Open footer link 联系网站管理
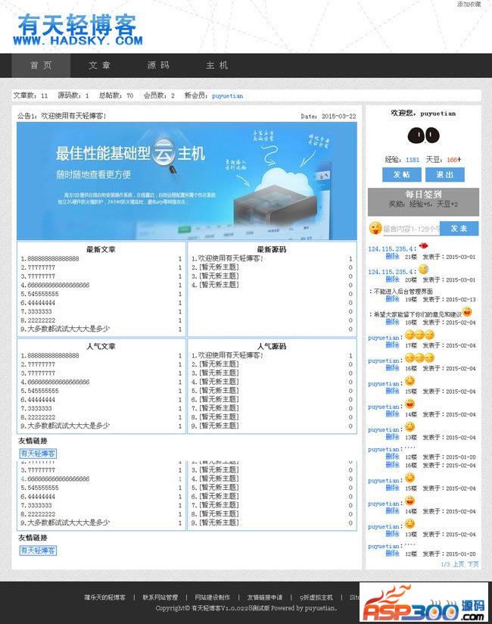Image resolution: width=492 pixels, height=624 pixels. 160,597
